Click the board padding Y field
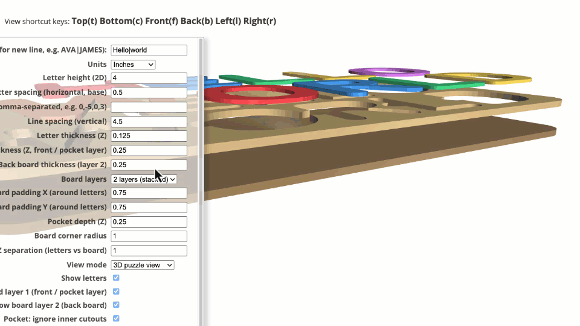The height and width of the screenshot is (326, 580). point(149,208)
